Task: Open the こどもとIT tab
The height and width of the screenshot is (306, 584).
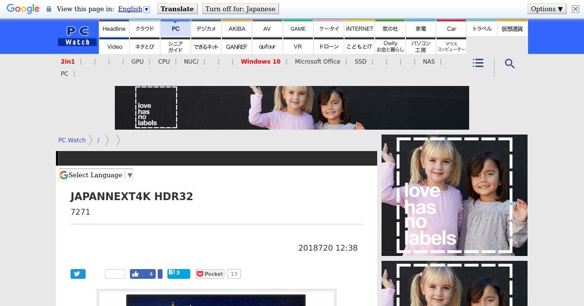Action: [x=359, y=46]
